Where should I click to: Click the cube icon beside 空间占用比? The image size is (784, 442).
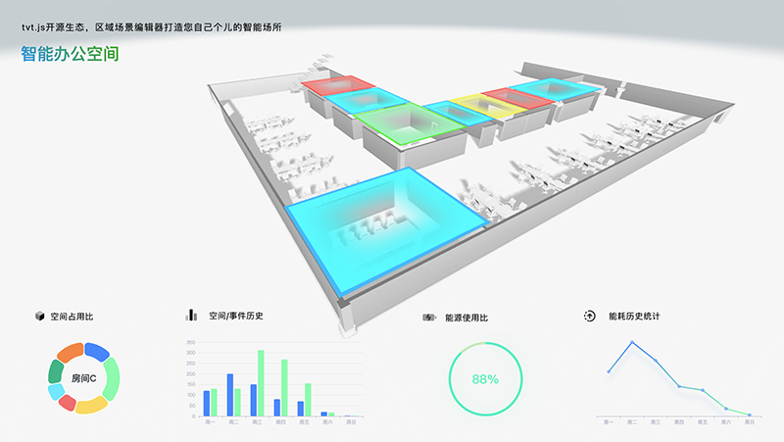(x=40, y=316)
